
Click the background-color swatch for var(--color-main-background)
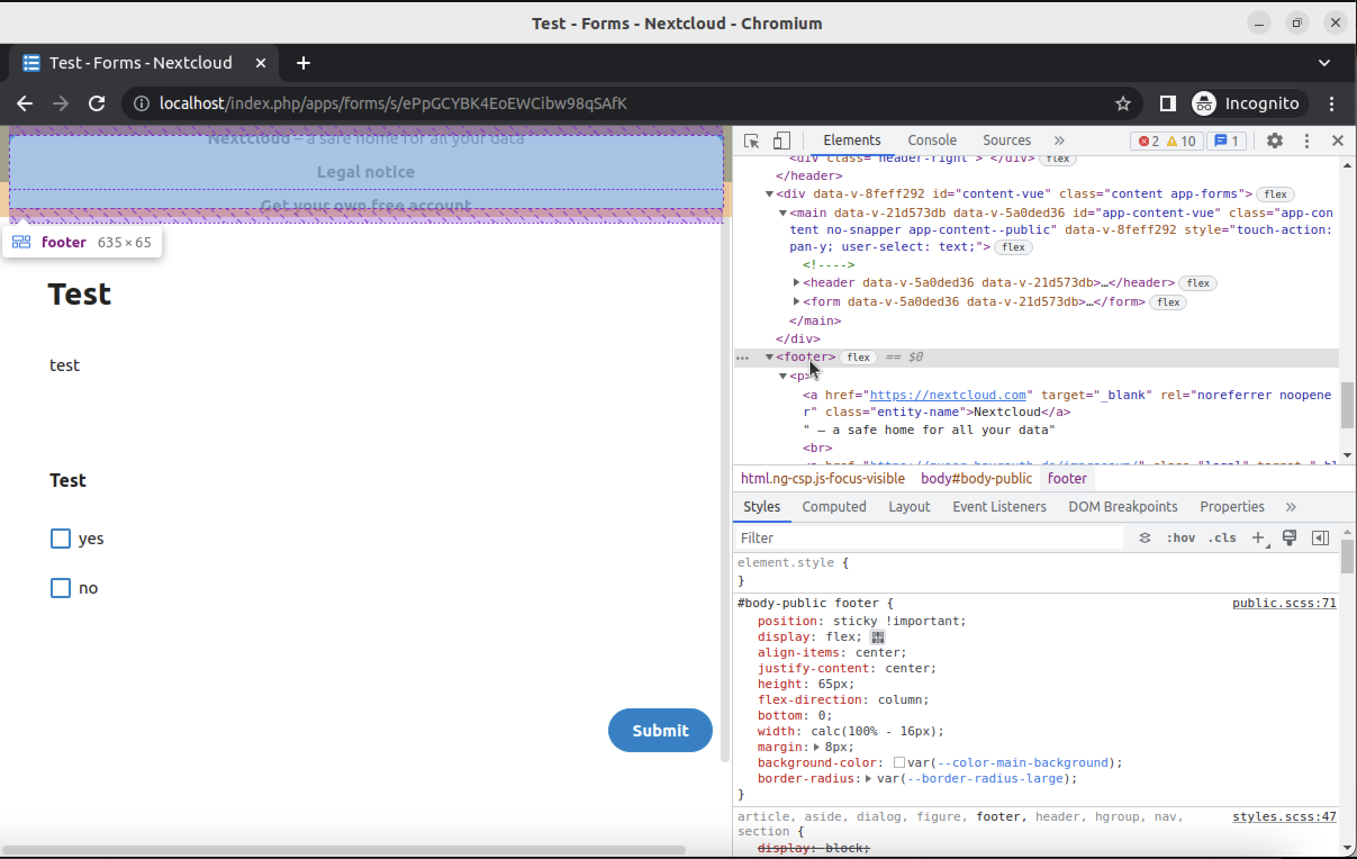pyautogui.click(x=900, y=763)
